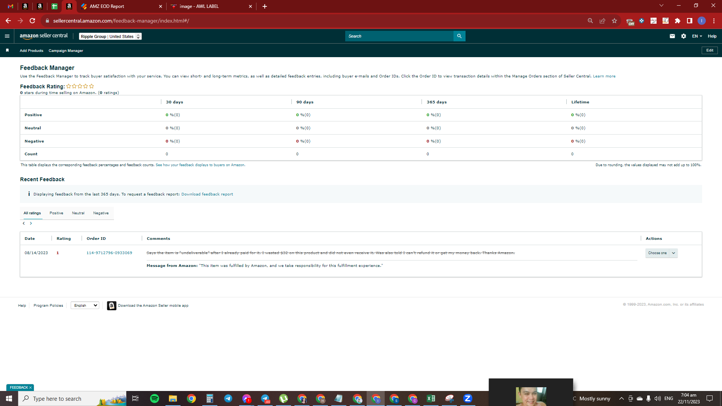Open the browser extensions puzzle icon

click(x=678, y=21)
